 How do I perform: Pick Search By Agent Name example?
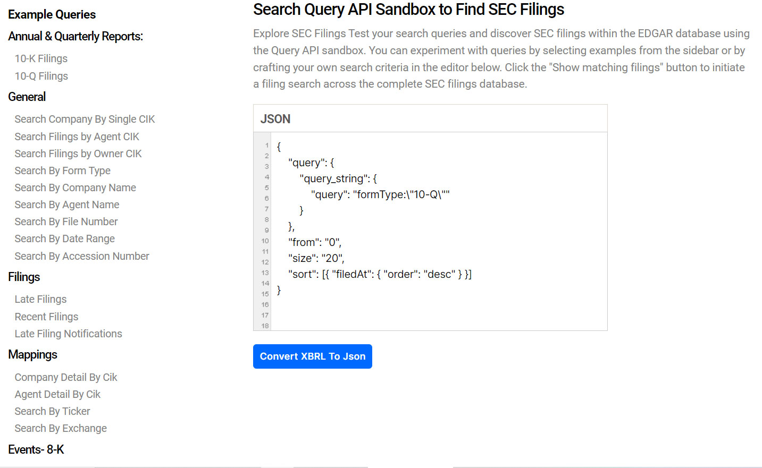point(66,205)
